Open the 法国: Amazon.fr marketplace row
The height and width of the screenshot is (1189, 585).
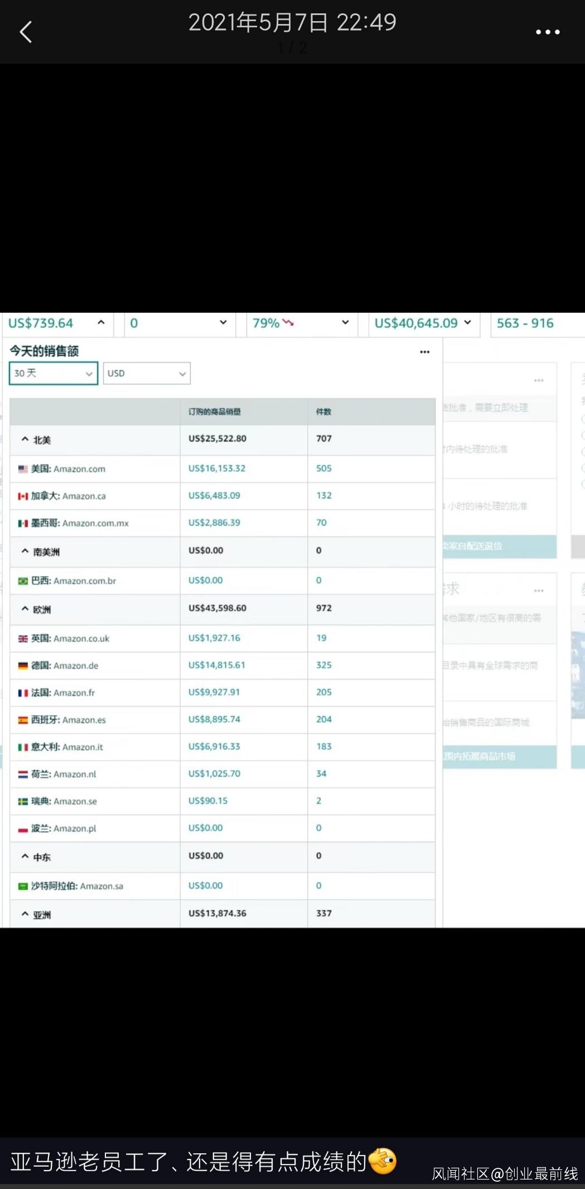click(x=223, y=693)
